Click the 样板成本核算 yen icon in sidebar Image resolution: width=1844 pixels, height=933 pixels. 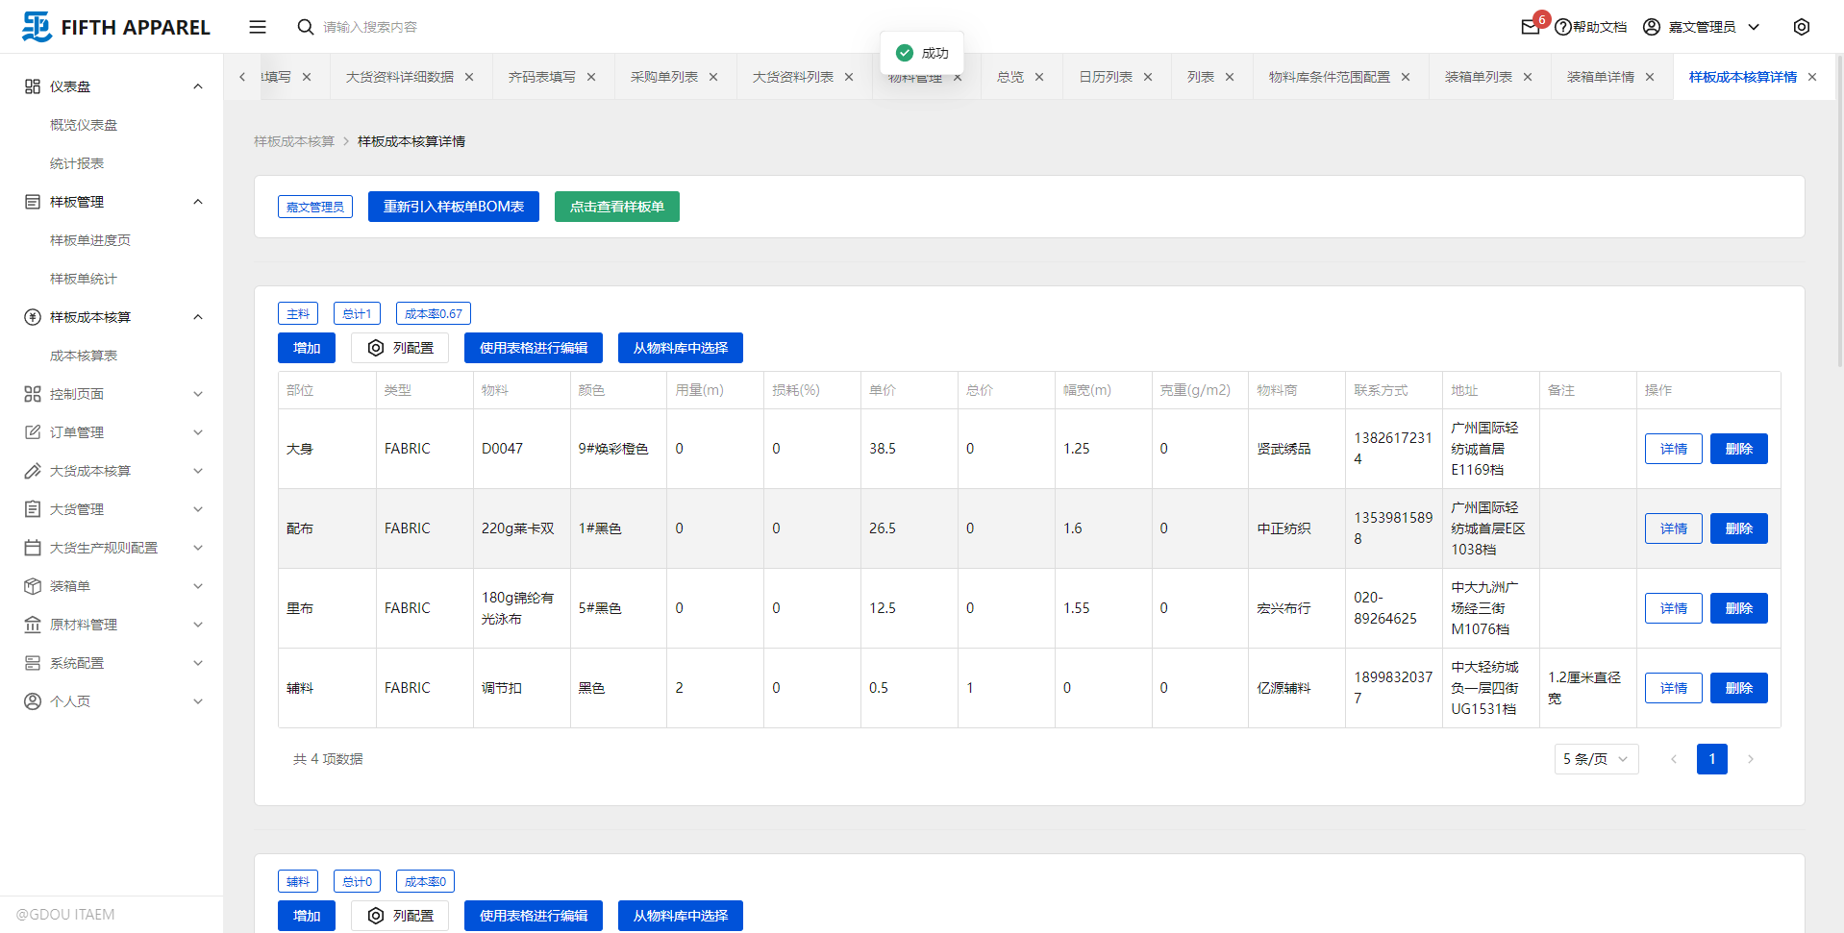(x=33, y=317)
